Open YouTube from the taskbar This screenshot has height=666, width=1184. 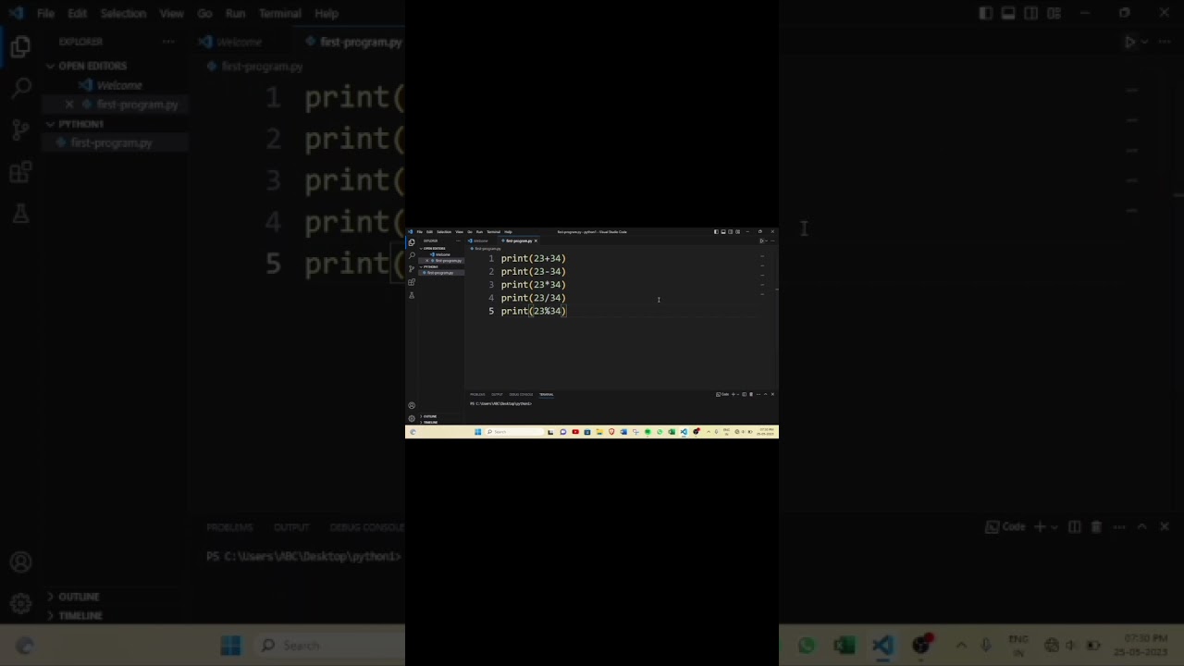point(574,432)
